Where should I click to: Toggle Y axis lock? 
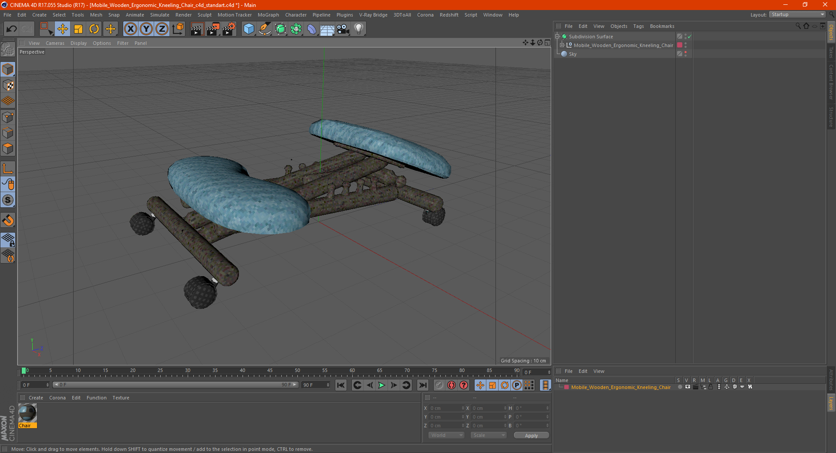tap(146, 29)
